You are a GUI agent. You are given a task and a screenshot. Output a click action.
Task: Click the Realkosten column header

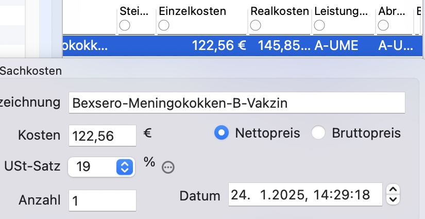(x=280, y=11)
